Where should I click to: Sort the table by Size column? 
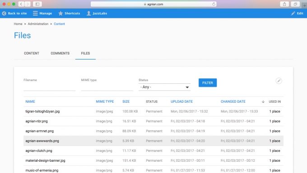click(x=126, y=101)
